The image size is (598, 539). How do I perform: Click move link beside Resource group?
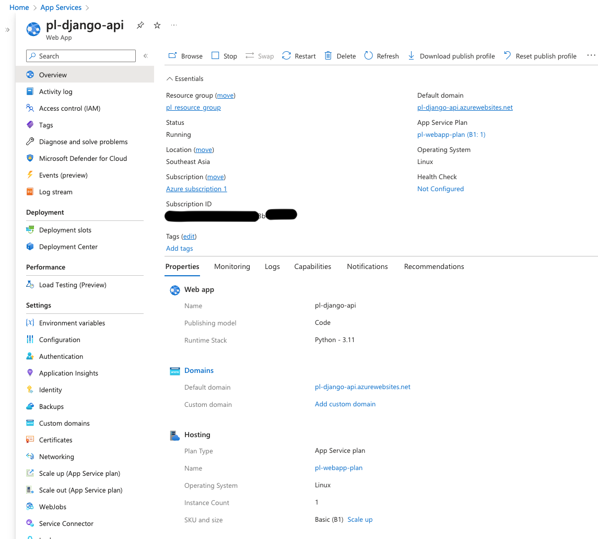click(x=226, y=96)
